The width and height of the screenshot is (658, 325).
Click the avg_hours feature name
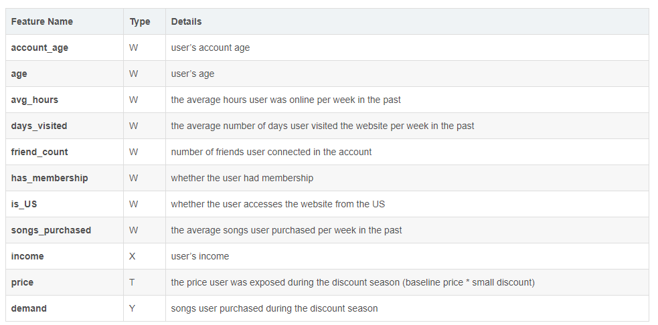(35, 100)
